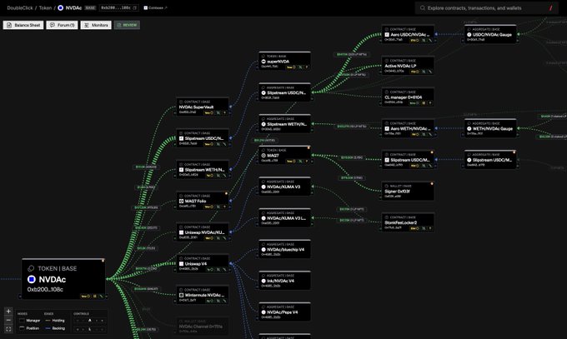The height and width of the screenshot is (339, 567).
Task: Select the NVDAc/bluechip V4 aggregate node
Action: [284, 249]
